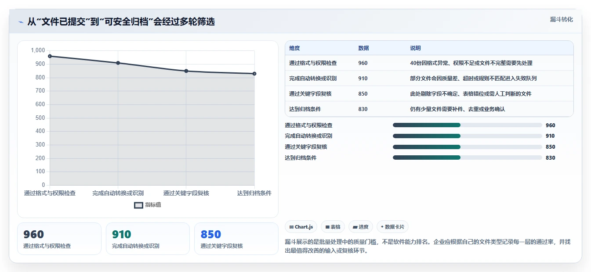This screenshot has width=591, height=272.
Task: Click the lightning icon beside the title
Action: [21, 22]
